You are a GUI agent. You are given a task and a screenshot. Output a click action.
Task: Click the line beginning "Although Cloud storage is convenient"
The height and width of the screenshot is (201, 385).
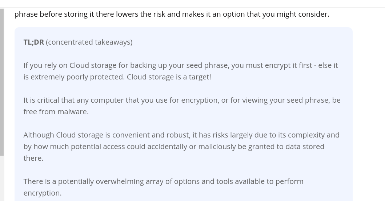tap(181, 135)
